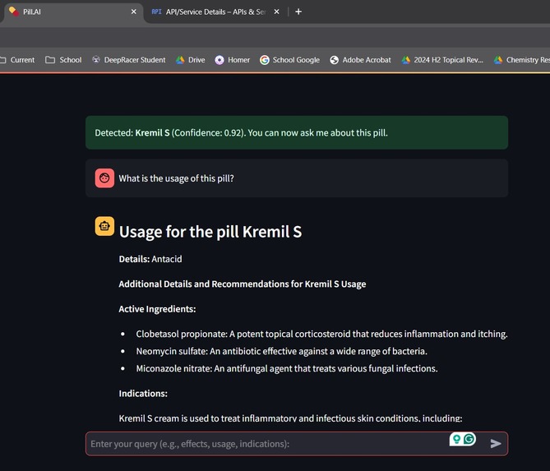Click the globe icon of Adobe Acrobat bookmark

coord(334,60)
